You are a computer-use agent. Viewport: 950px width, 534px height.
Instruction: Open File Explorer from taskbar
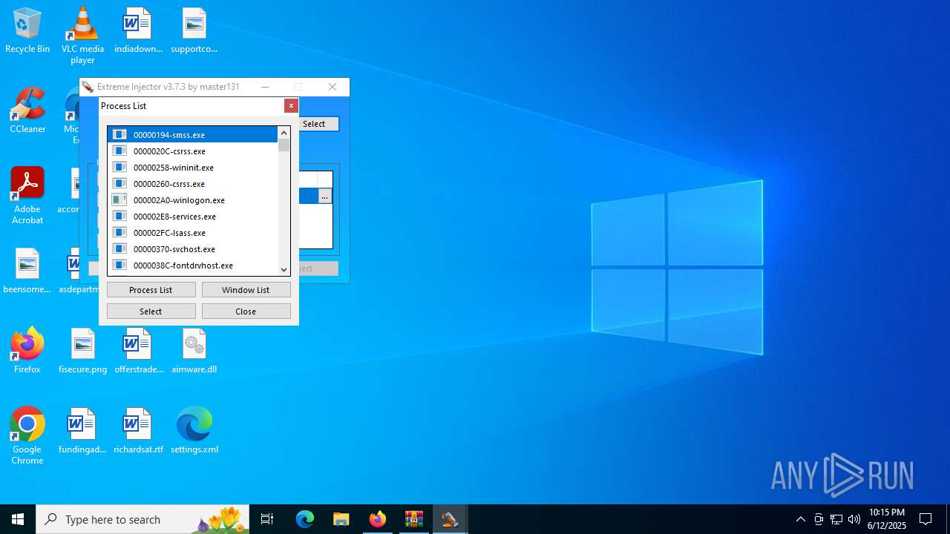[x=341, y=519]
